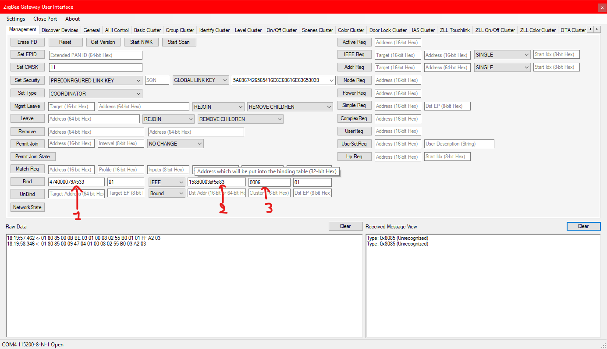Open the About menu
607x349 pixels.
(72, 19)
